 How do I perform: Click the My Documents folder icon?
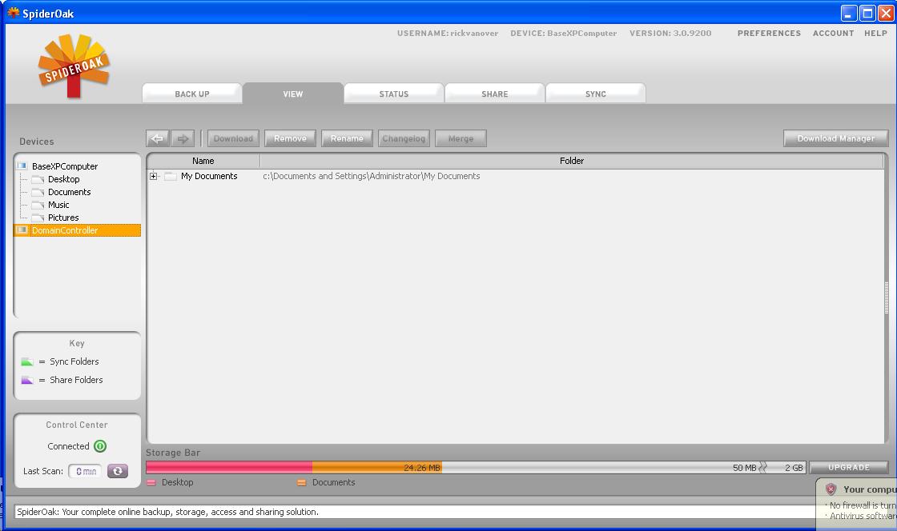[171, 177]
